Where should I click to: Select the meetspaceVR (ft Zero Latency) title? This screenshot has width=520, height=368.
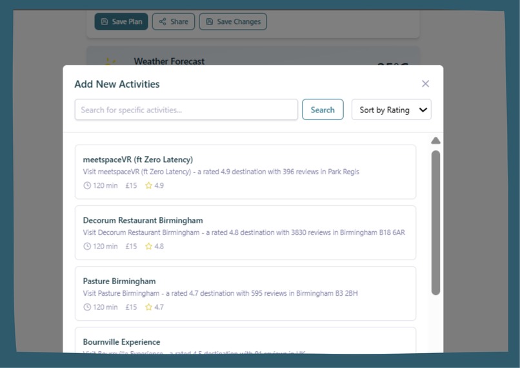pyautogui.click(x=137, y=159)
